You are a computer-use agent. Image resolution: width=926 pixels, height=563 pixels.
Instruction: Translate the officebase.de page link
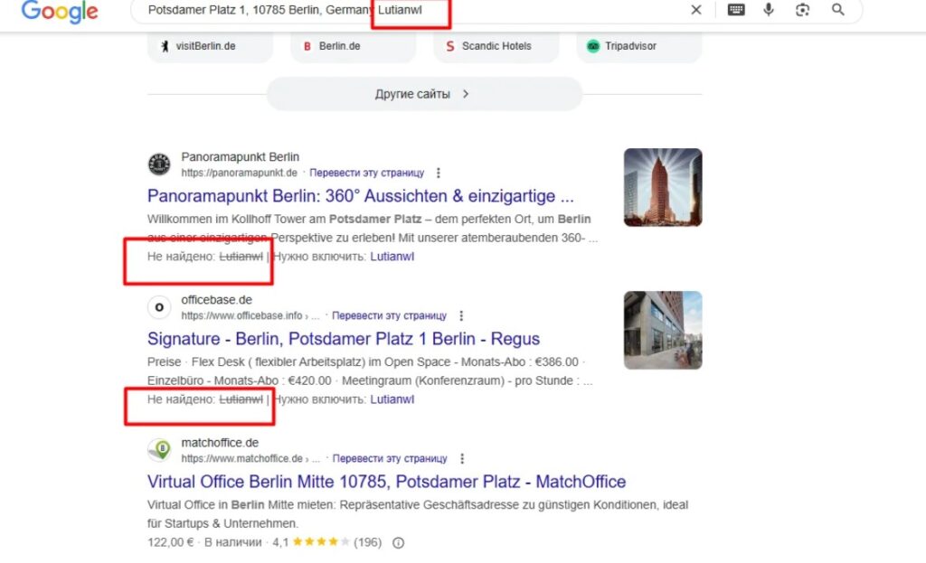click(389, 315)
